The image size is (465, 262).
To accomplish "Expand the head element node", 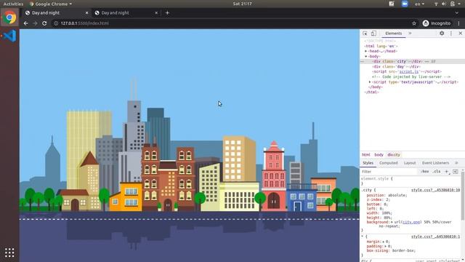I will pyautogui.click(x=365, y=51).
